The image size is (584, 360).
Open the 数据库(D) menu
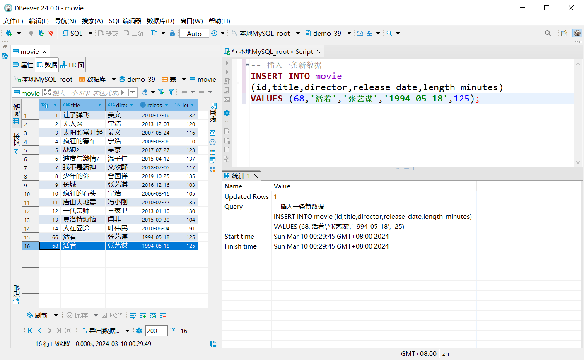pos(161,21)
